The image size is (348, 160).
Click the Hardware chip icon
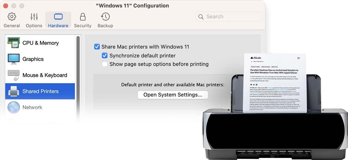58,17
